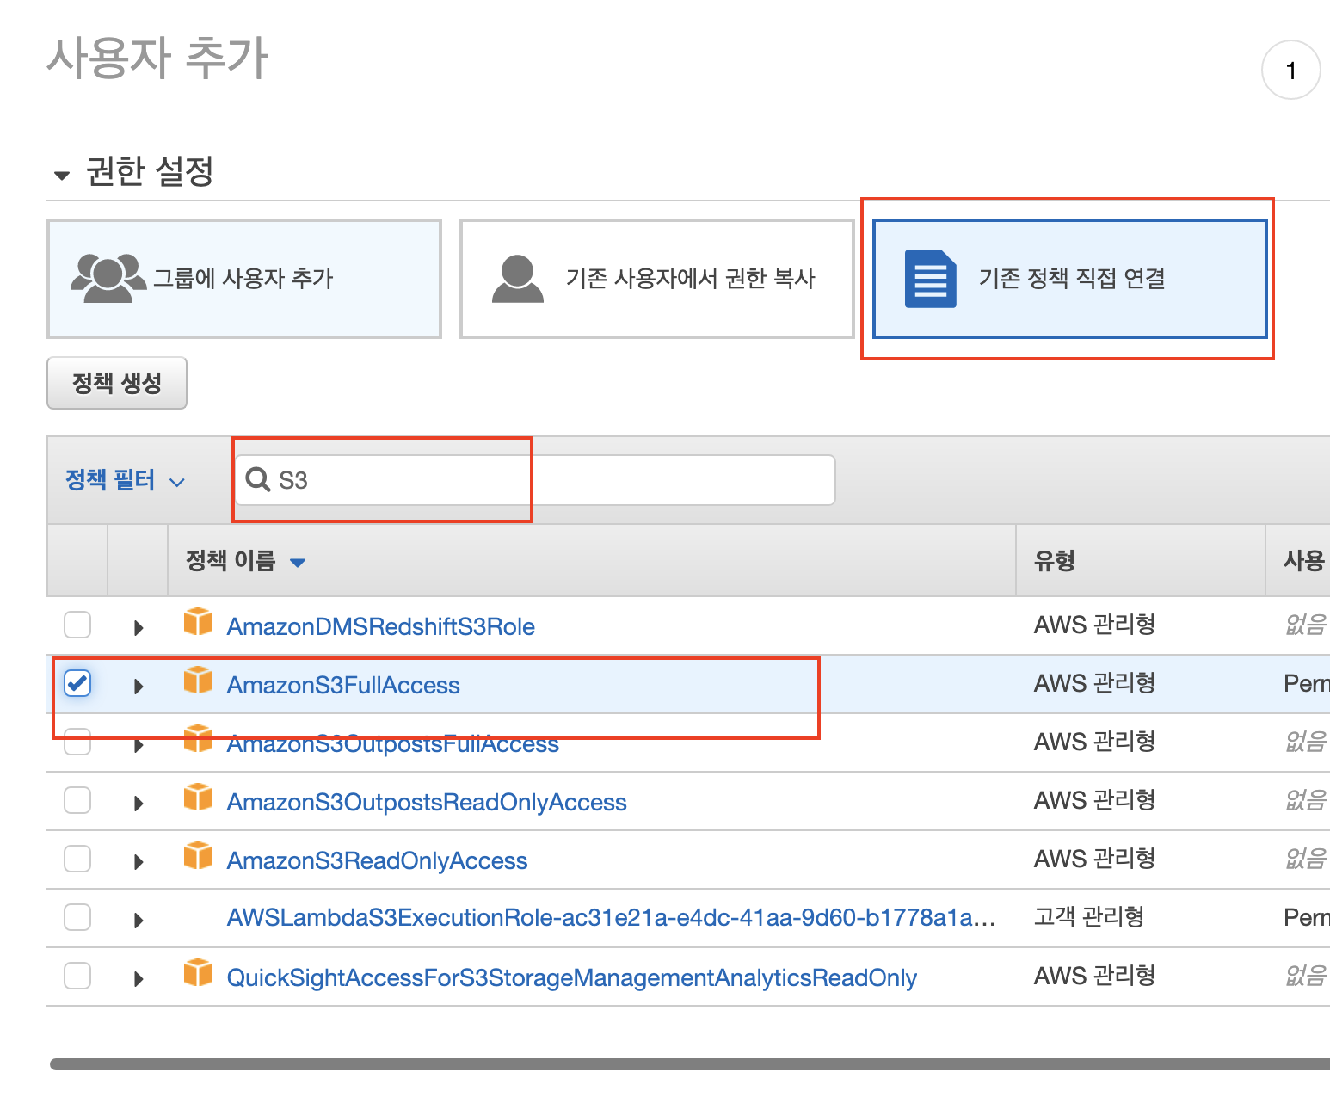Check the AmazonDMSRedshiftS3Role checkbox
The height and width of the screenshot is (1103, 1330).
[x=77, y=625]
